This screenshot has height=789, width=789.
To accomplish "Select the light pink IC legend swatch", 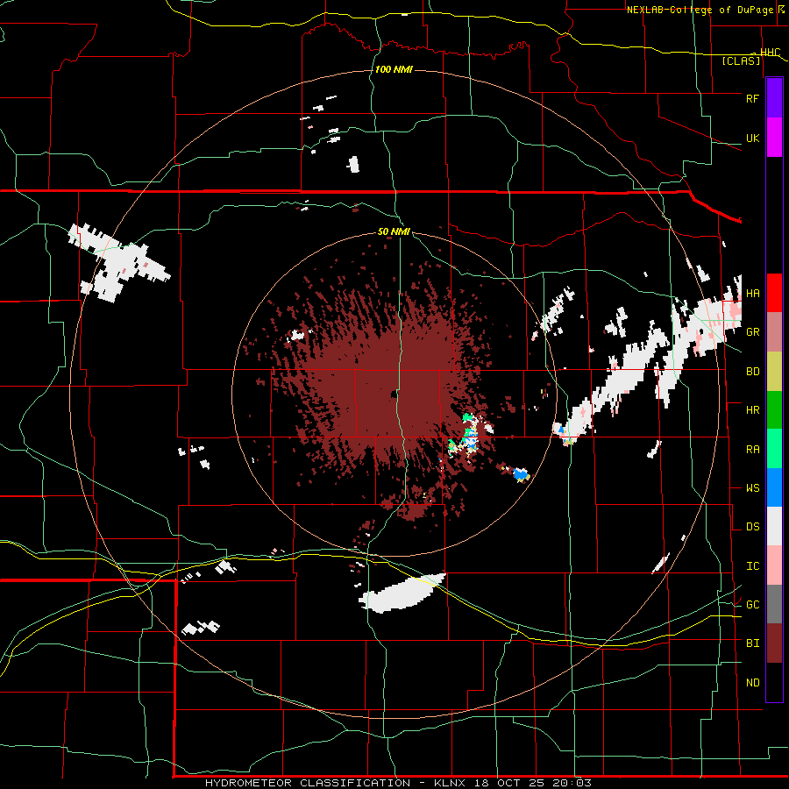I will click(x=774, y=565).
